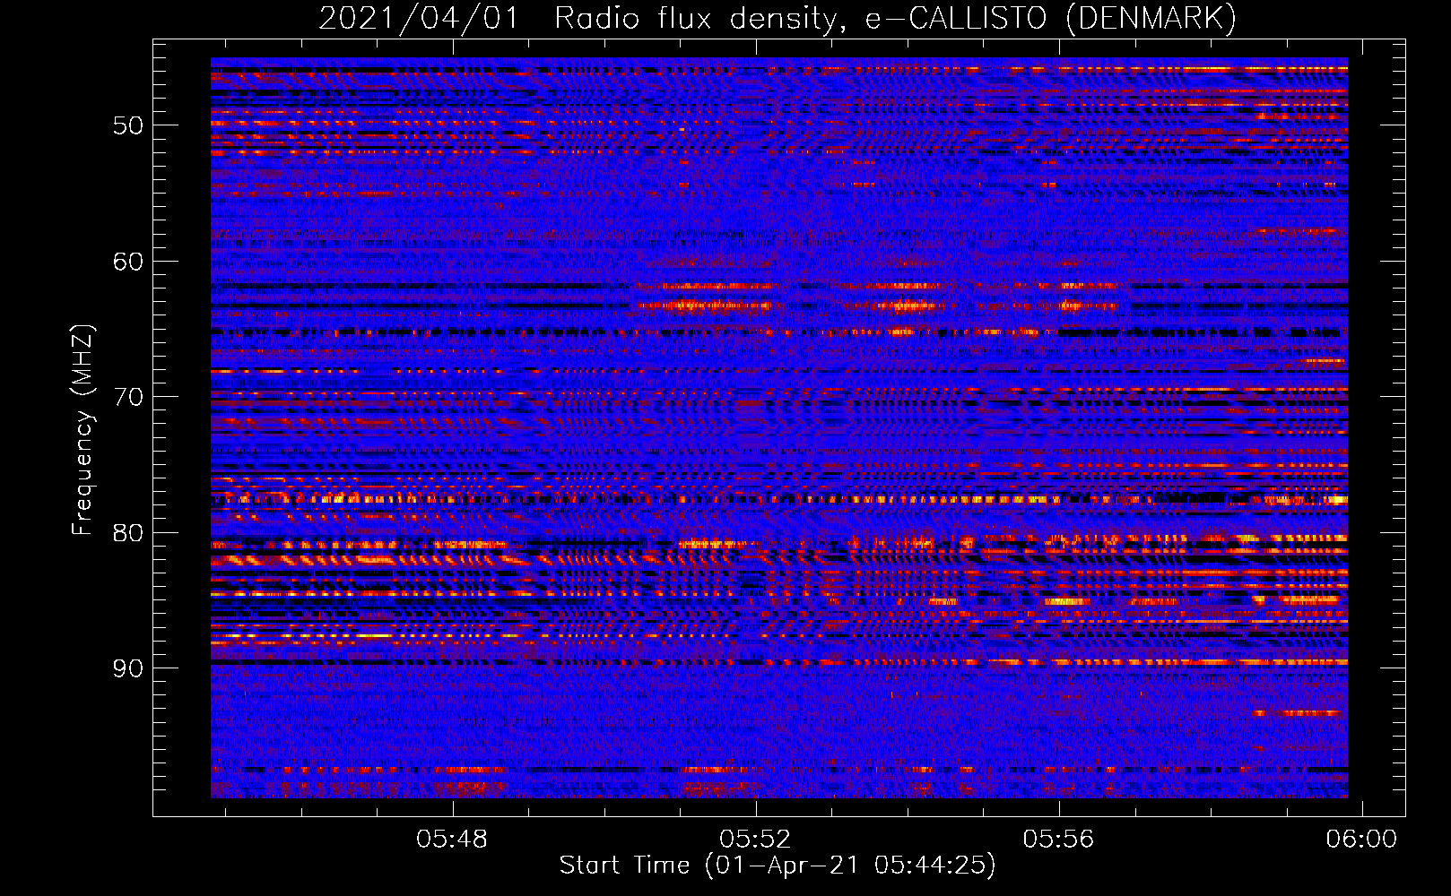This screenshot has height=896, width=1451.
Task: Click the 05:56 time tick label
Action: point(1059,840)
